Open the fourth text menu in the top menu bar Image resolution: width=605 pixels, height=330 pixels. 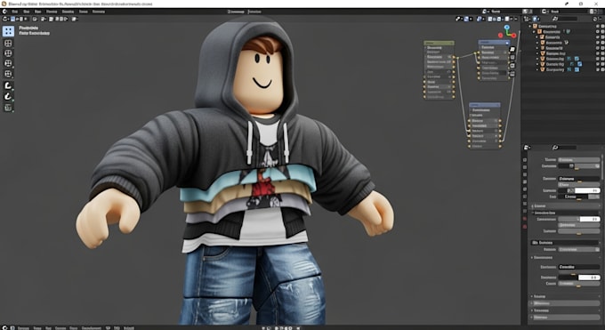pyautogui.click(x=52, y=12)
